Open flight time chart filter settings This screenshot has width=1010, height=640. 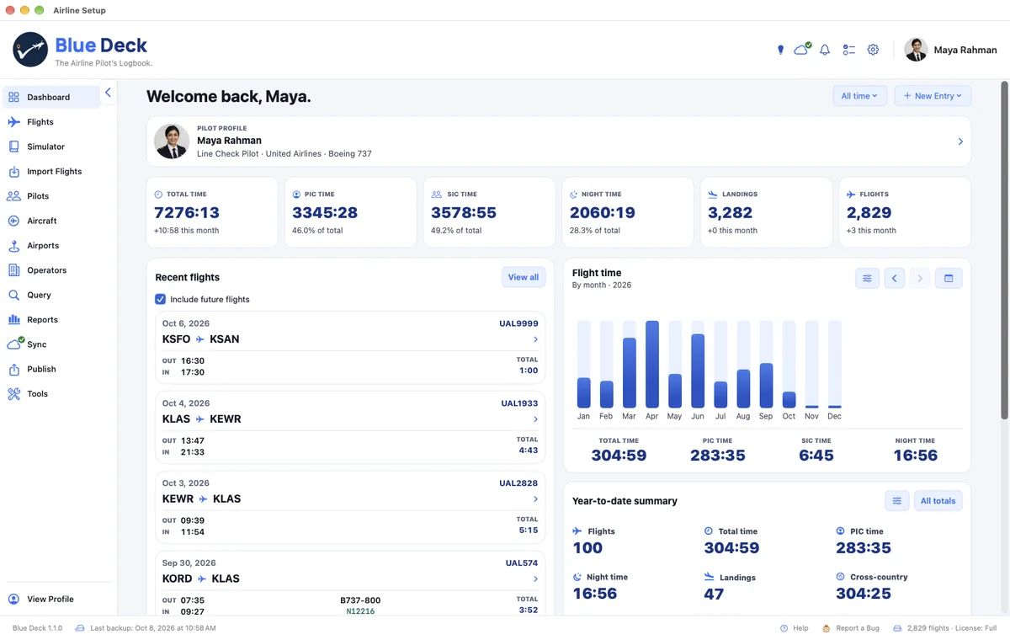(867, 278)
